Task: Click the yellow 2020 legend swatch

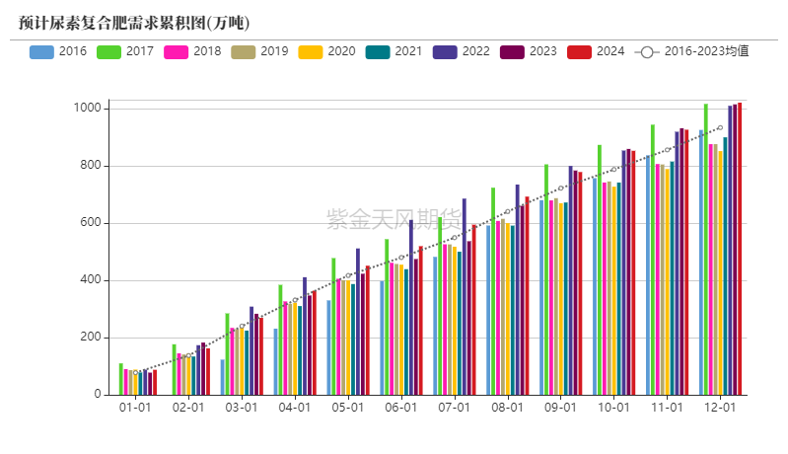Action: [311, 51]
